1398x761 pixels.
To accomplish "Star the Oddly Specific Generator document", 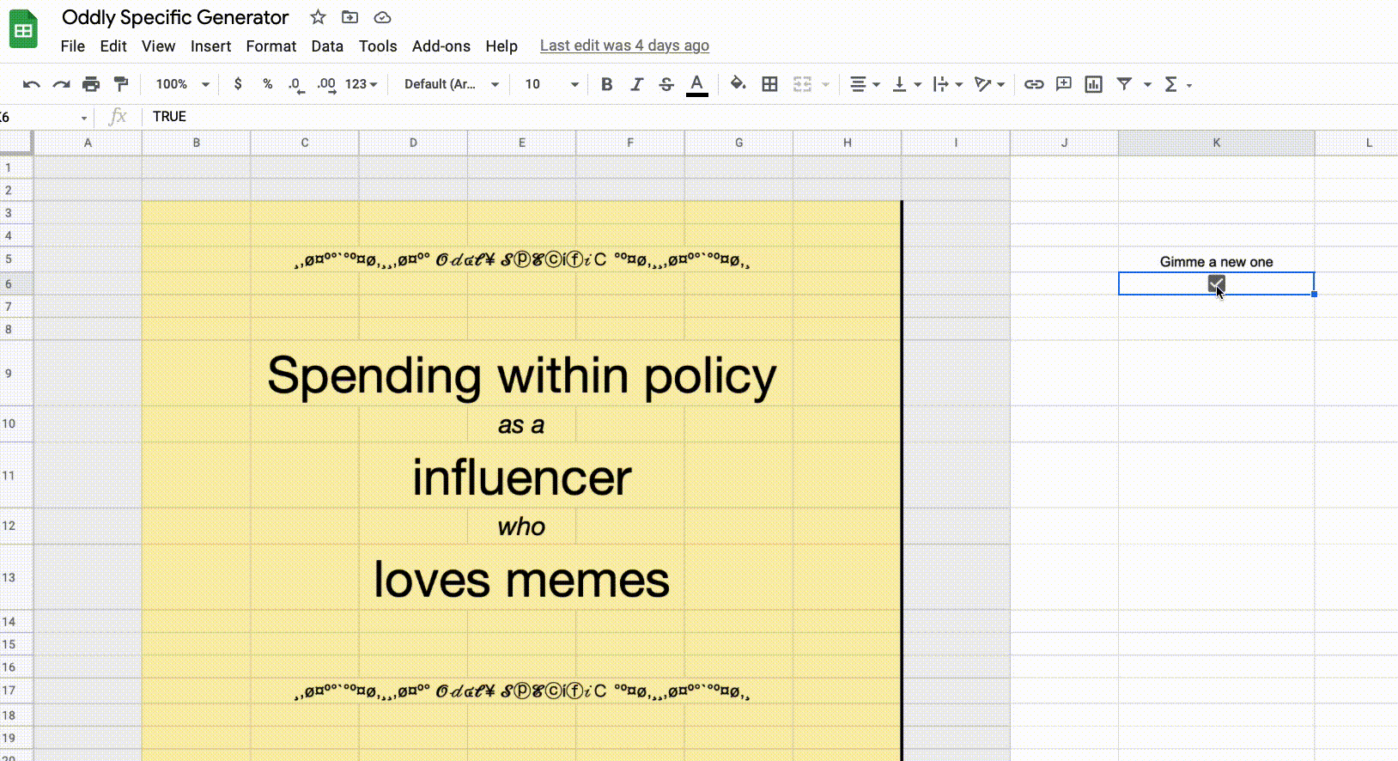I will [x=318, y=17].
